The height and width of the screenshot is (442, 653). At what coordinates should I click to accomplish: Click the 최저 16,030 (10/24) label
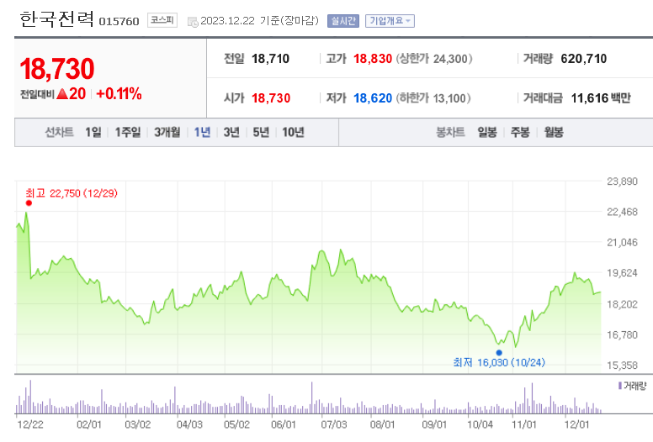click(x=499, y=362)
